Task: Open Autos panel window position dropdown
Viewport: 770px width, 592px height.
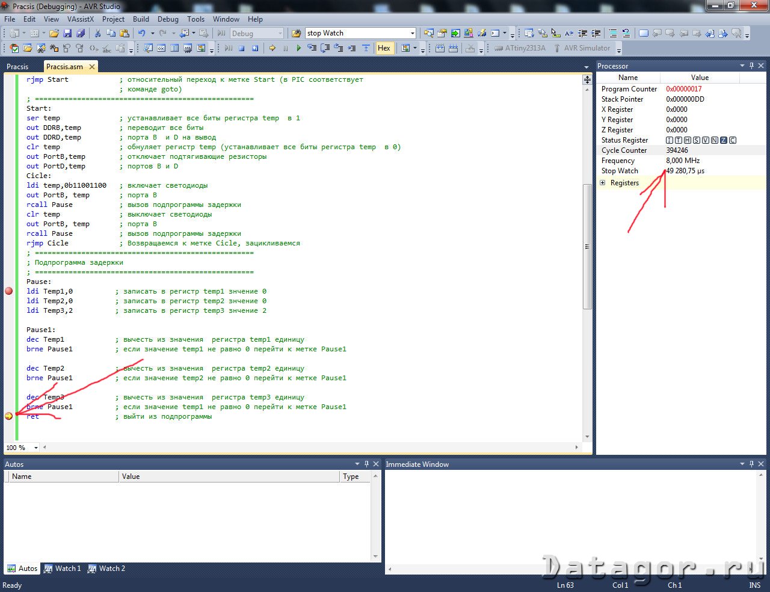Action: [x=357, y=464]
